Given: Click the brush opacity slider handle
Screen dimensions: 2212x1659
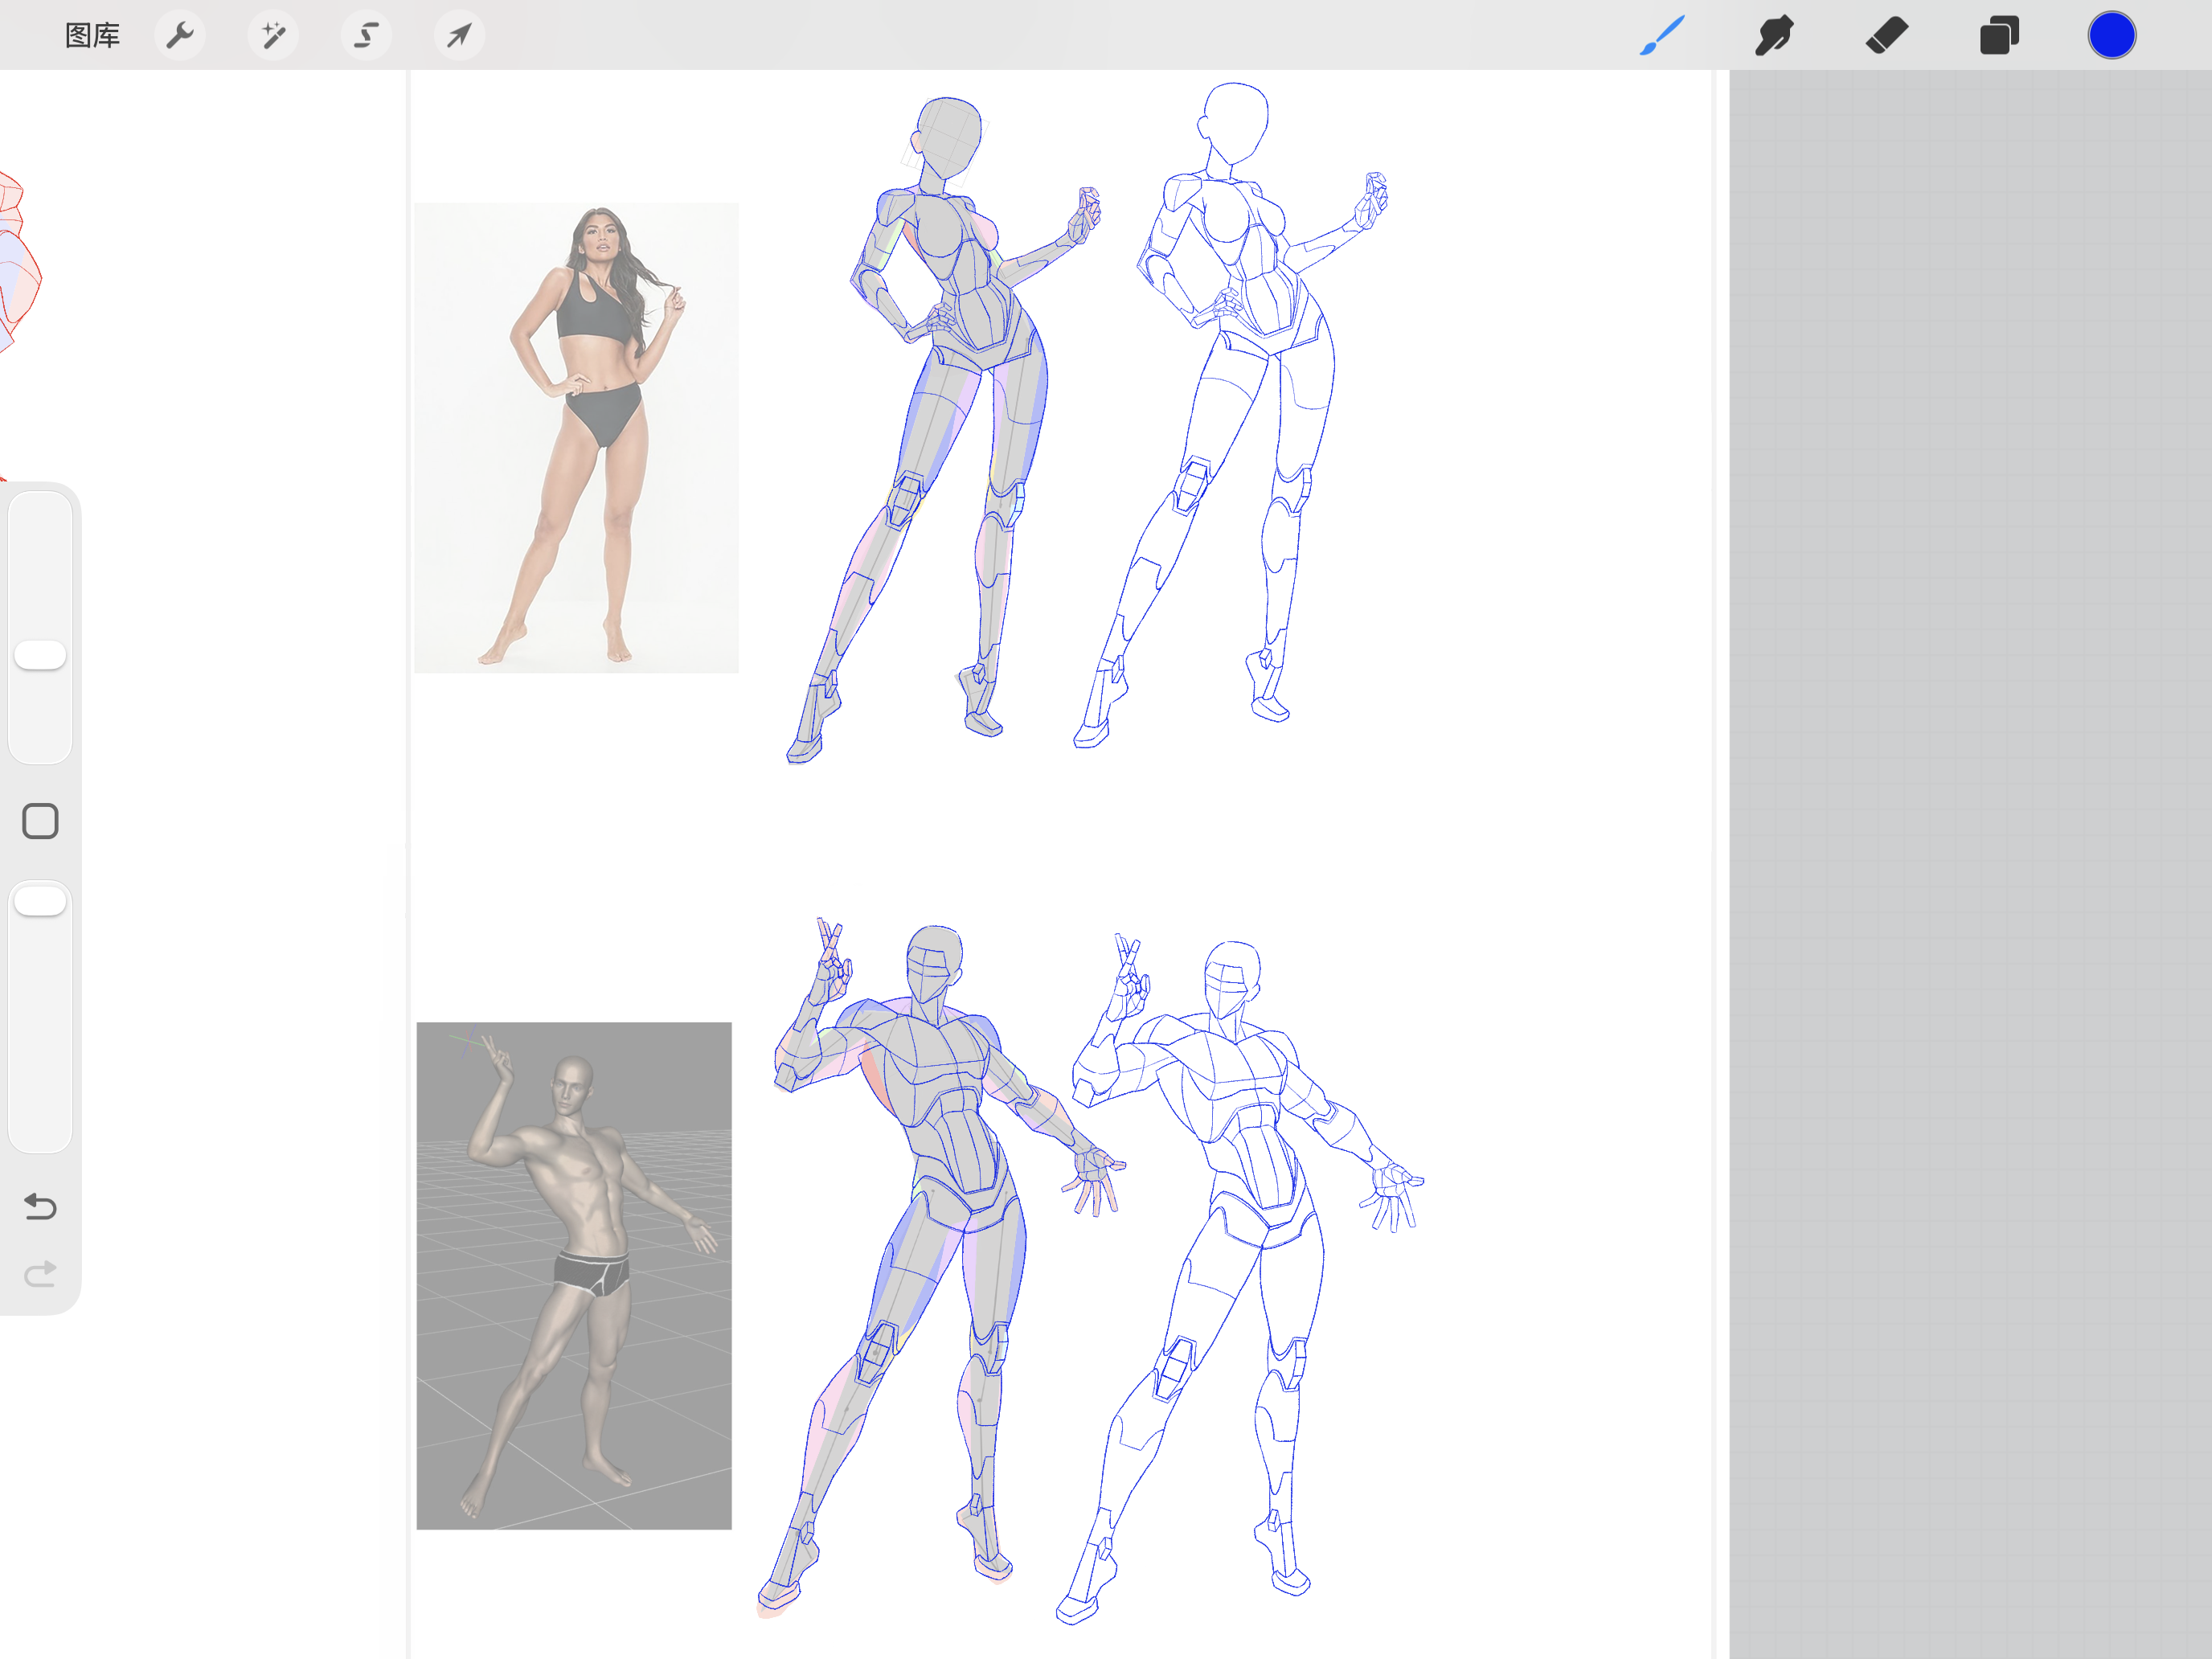Looking at the screenshot, I should [40, 900].
